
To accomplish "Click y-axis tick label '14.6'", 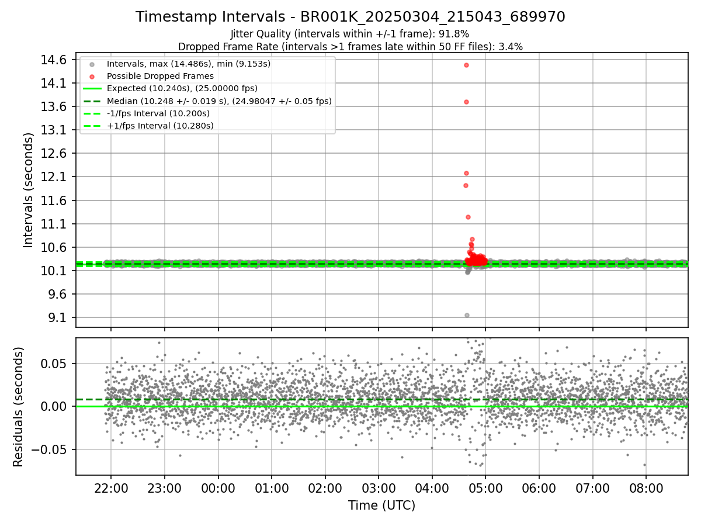I will (x=54, y=60).
